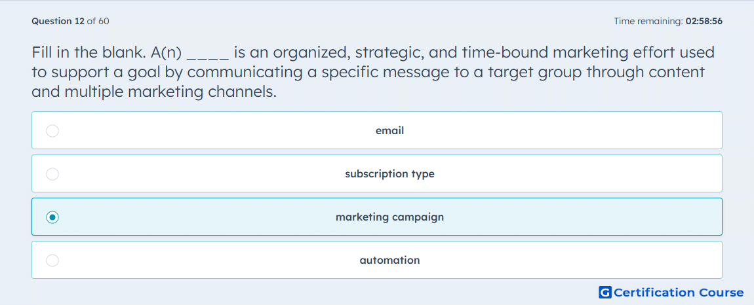Click the "of 60" question count text

tap(98, 21)
